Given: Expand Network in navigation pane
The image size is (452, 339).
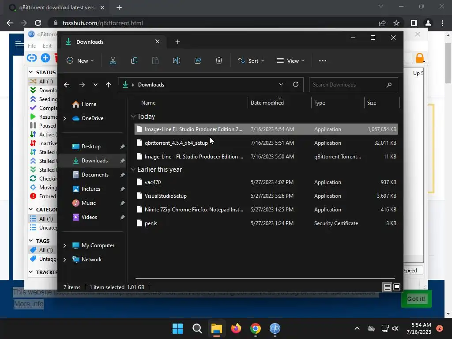Looking at the screenshot, I should (64, 260).
